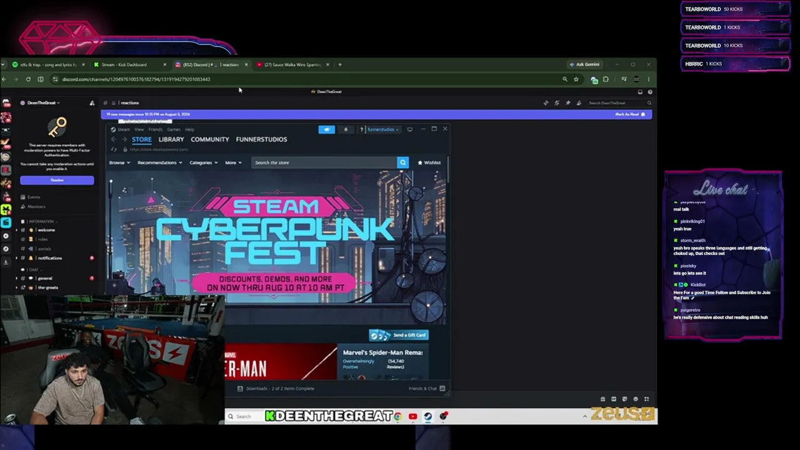Screen dimensions: 800x450
Task: Open Discord inbox icon
Action: click(640, 92)
